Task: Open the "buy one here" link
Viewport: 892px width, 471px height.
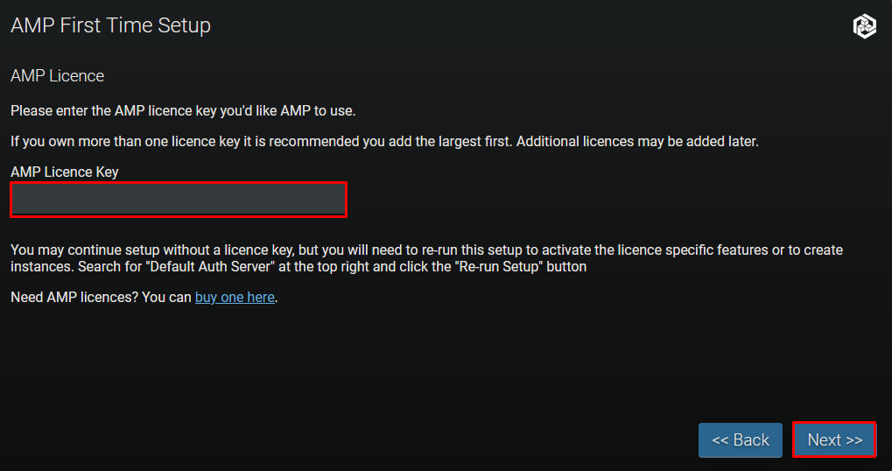Action: [x=235, y=298]
